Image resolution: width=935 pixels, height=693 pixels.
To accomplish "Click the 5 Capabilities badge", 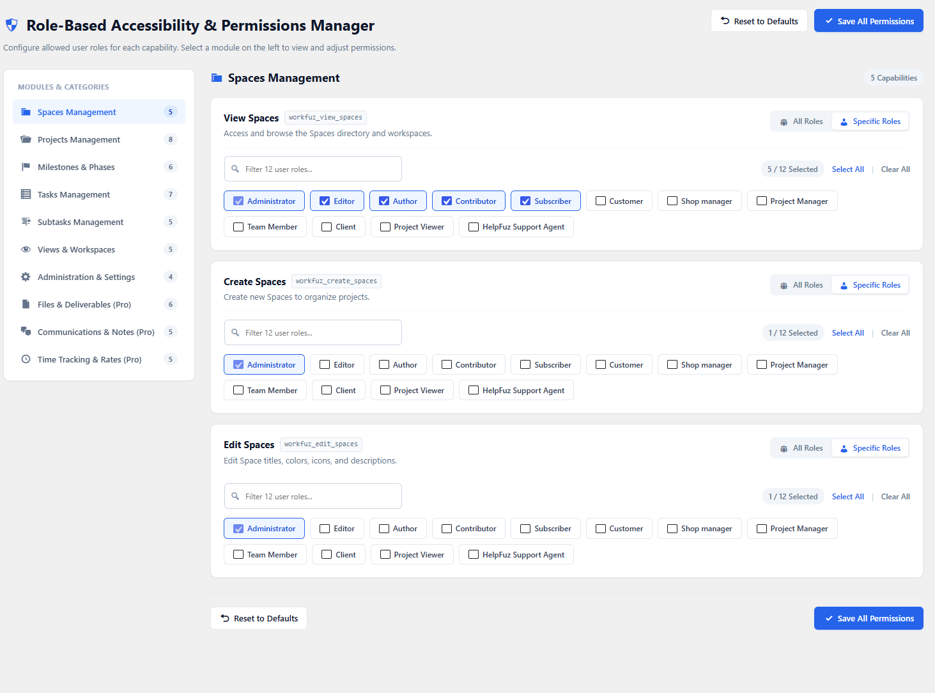I will click(x=893, y=78).
